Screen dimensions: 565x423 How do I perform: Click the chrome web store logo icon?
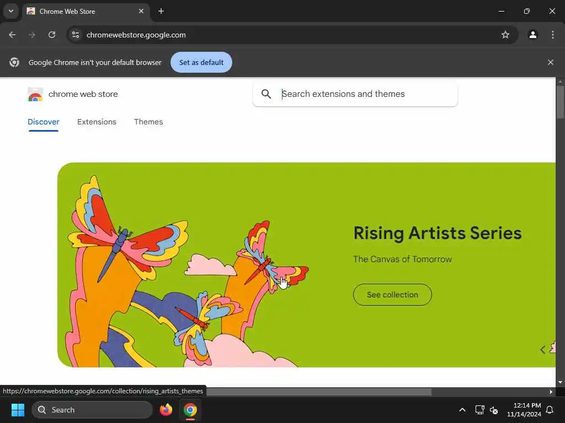coord(35,94)
